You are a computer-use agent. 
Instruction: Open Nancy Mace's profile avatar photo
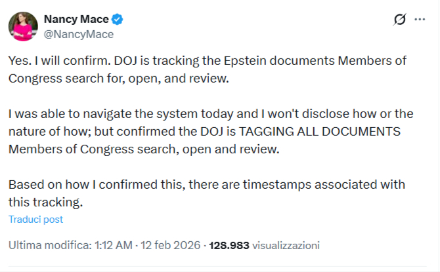click(x=22, y=26)
